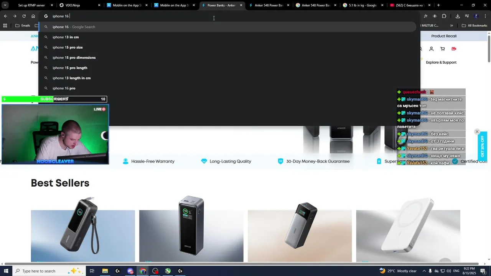Open the Chrome taskbar icon
Viewport: 491px width, 276px height.
pyautogui.click(x=143, y=271)
